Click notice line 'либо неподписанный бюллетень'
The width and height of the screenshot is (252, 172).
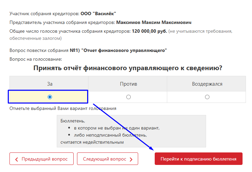coord(110,135)
